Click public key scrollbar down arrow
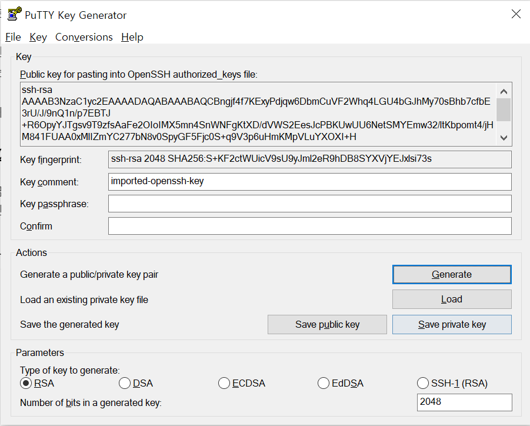The image size is (530, 426). click(x=504, y=138)
